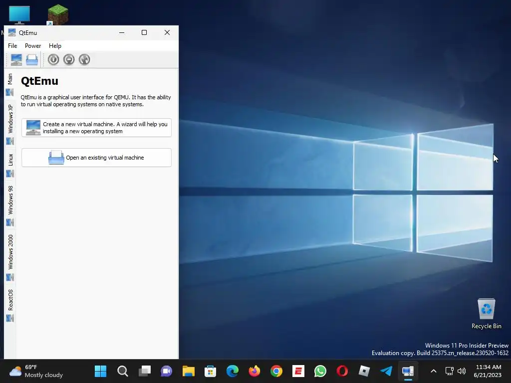Click the power start toolbar icon
Viewport: 511px width, 383px height.
[53, 60]
